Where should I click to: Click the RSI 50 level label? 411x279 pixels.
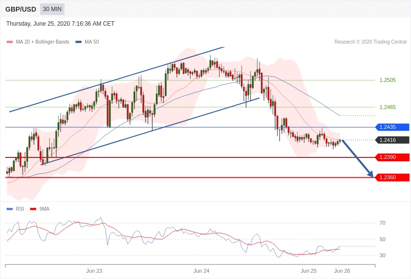pos(382,239)
